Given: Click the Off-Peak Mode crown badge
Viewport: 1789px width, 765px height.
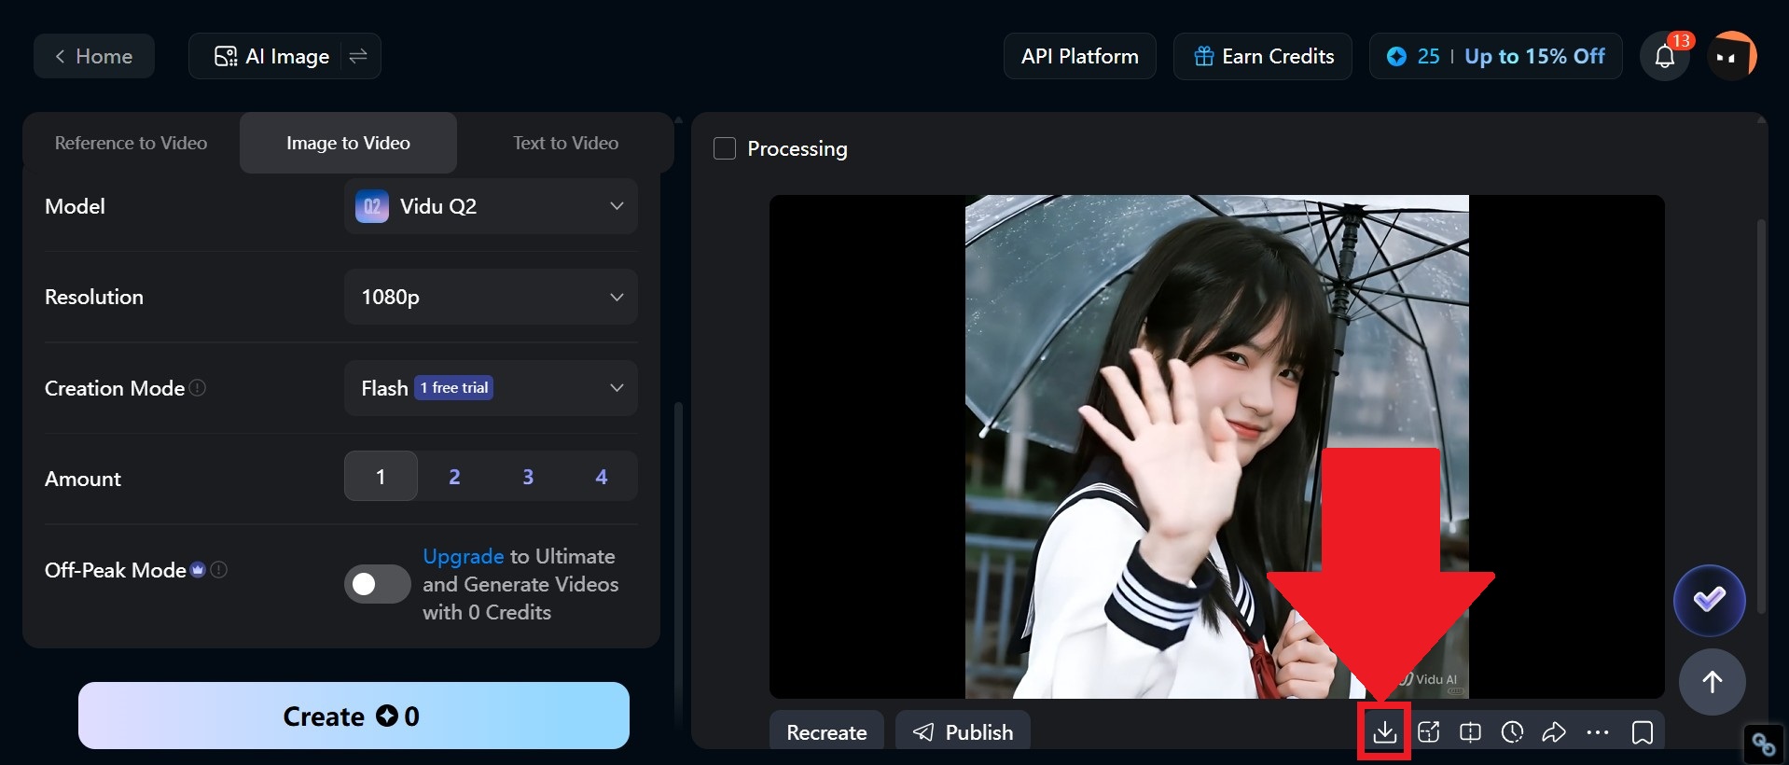Looking at the screenshot, I should [198, 569].
